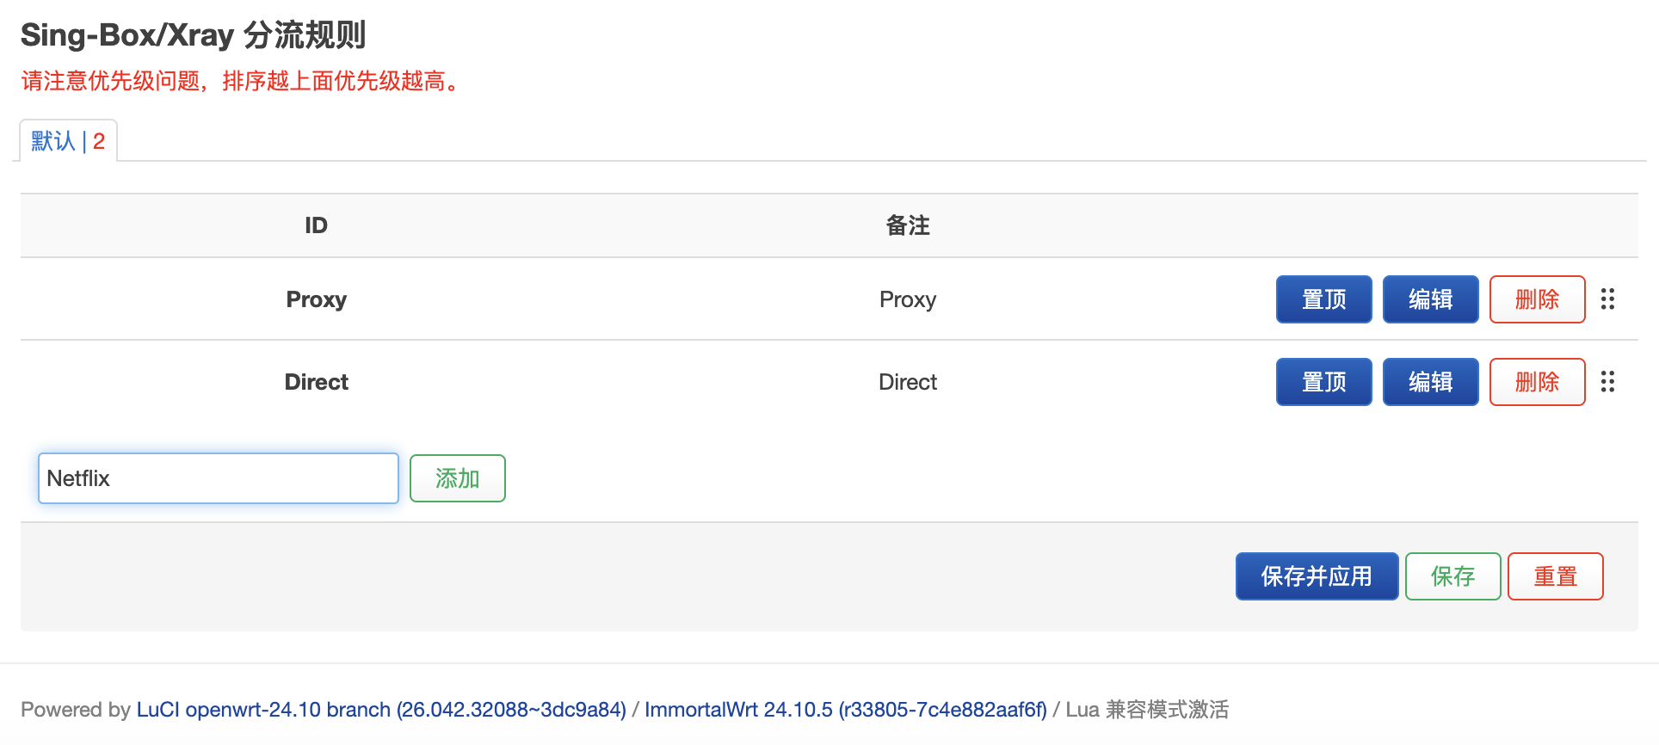Viewport: 1659px width, 745px height.
Task: Add the new rule with 添加
Action: (x=458, y=478)
